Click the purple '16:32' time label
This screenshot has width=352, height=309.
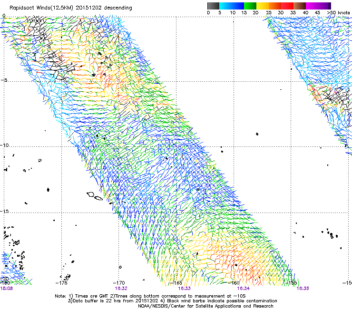121,289
